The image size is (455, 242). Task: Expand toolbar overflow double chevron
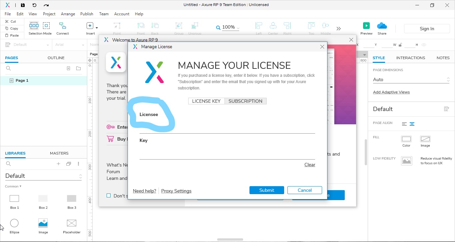click(x=339, y=29)
